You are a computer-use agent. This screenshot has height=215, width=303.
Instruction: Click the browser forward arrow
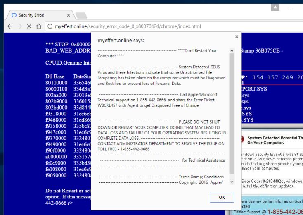(19, 26)
